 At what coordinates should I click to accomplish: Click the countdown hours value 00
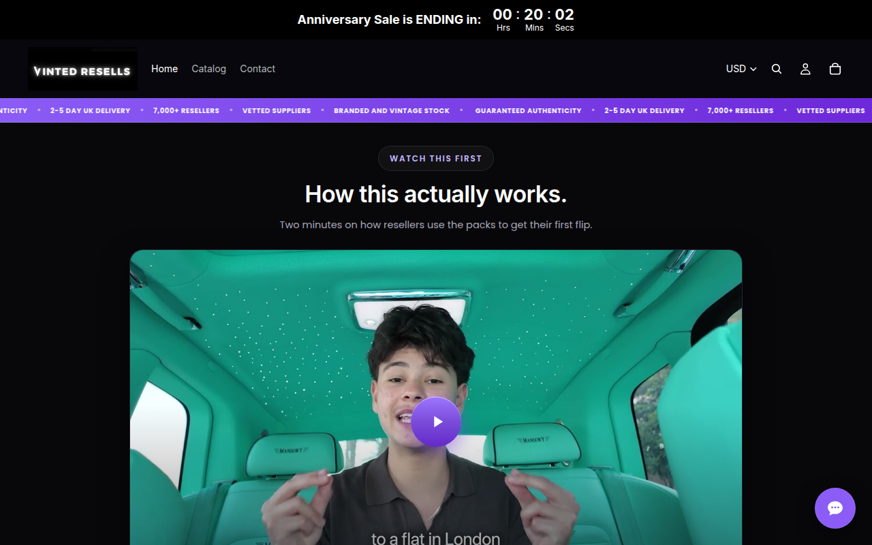503,14
